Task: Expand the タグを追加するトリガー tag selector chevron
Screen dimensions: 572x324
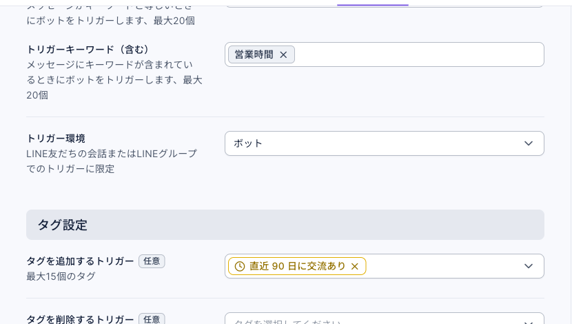Action: [x=528, y=266]
